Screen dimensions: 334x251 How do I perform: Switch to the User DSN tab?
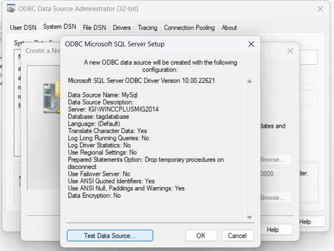click(23, 27)
